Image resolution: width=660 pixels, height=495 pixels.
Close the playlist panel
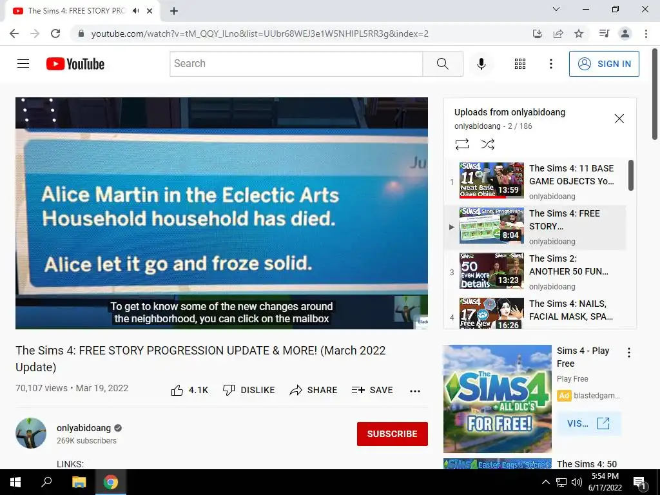pos(619,119)
